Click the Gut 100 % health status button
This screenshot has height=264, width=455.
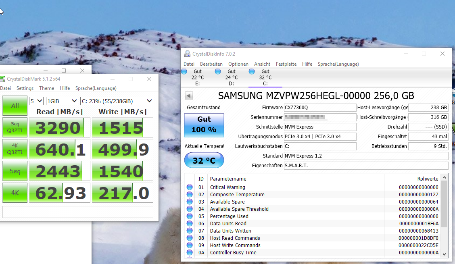click(204, 125)
